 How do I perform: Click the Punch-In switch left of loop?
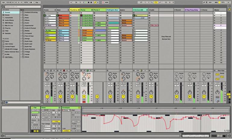pyautogui.click(x=152, y=2)
